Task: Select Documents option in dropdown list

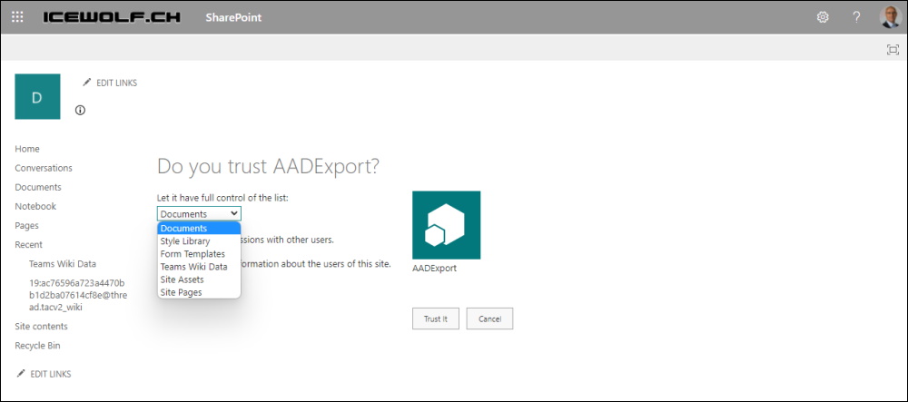Action: point(199,229)
